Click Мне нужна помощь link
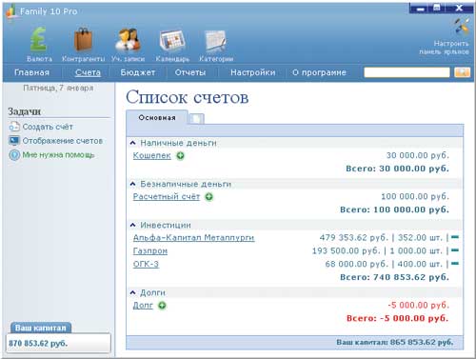 click(58, 155)
